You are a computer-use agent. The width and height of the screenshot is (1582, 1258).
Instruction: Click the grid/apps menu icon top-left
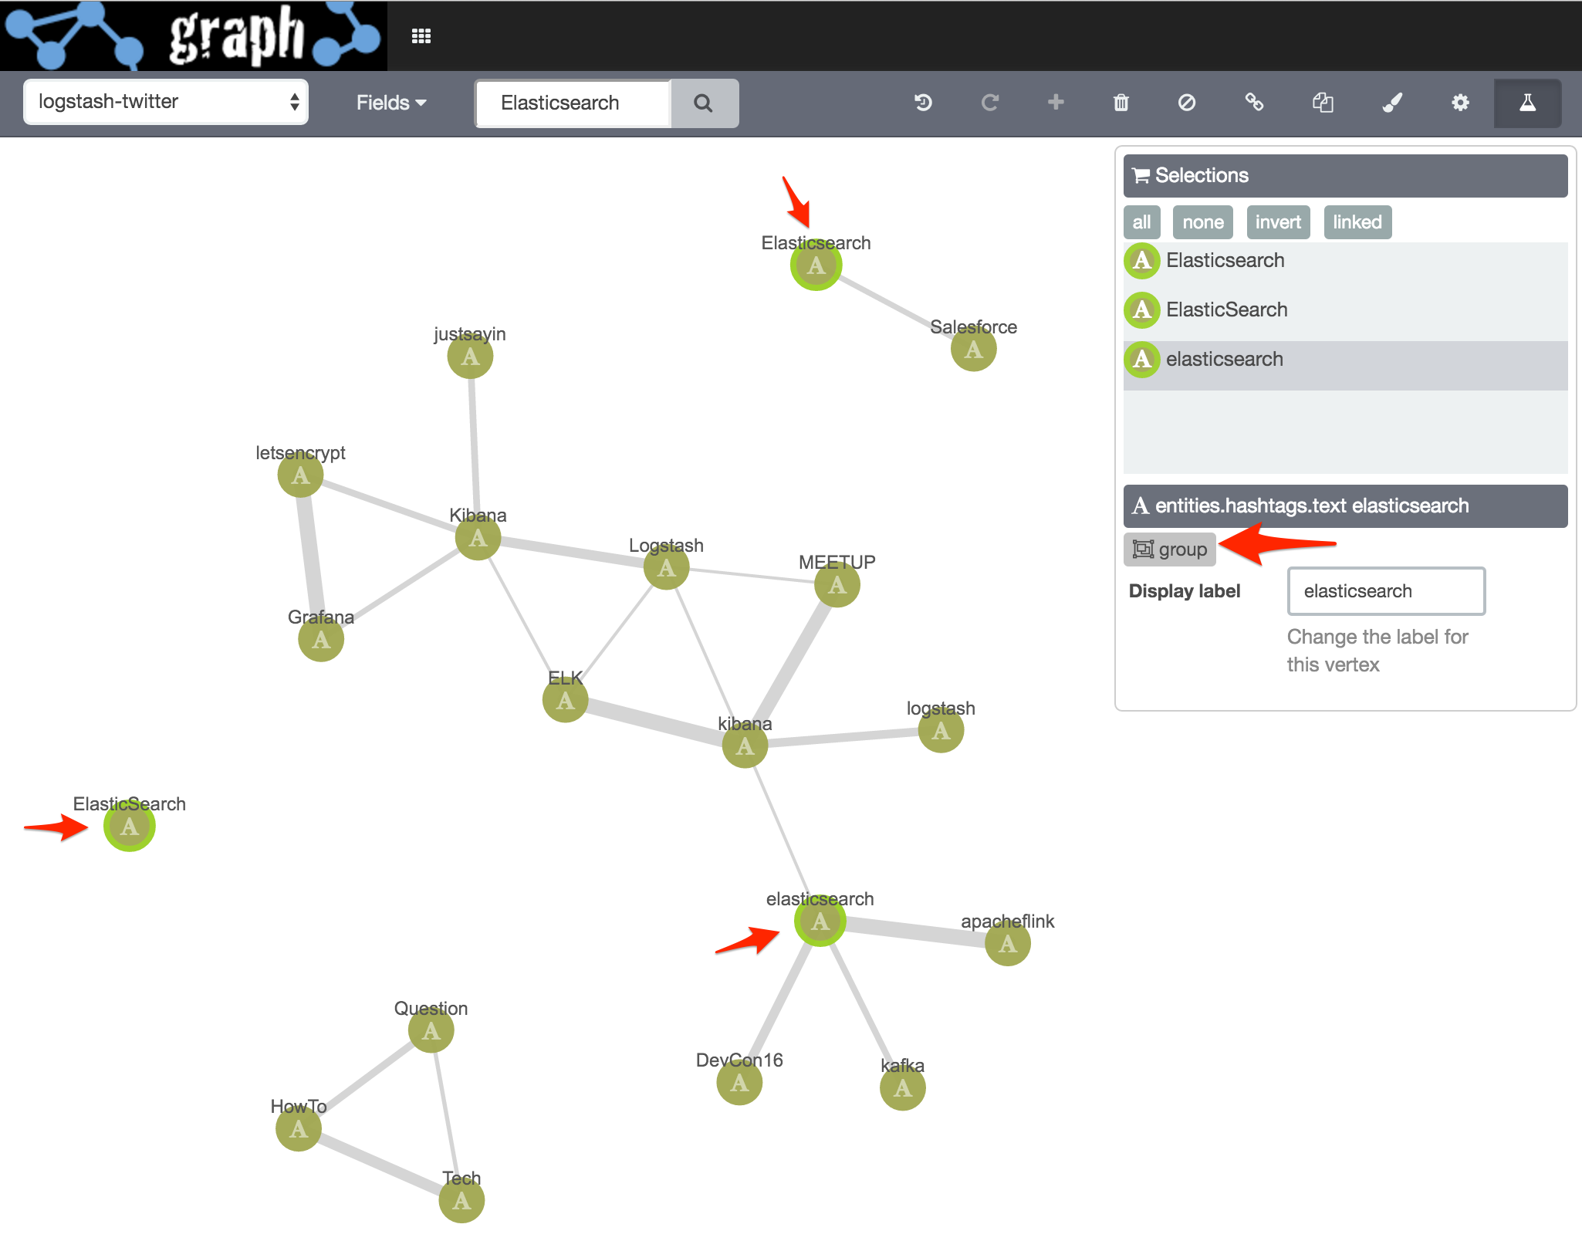tap(421, 36)
